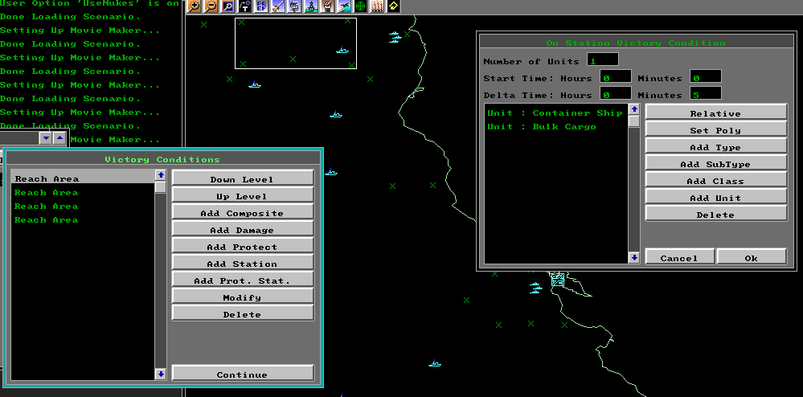Click the unit targeting path icon

(244, 6)
